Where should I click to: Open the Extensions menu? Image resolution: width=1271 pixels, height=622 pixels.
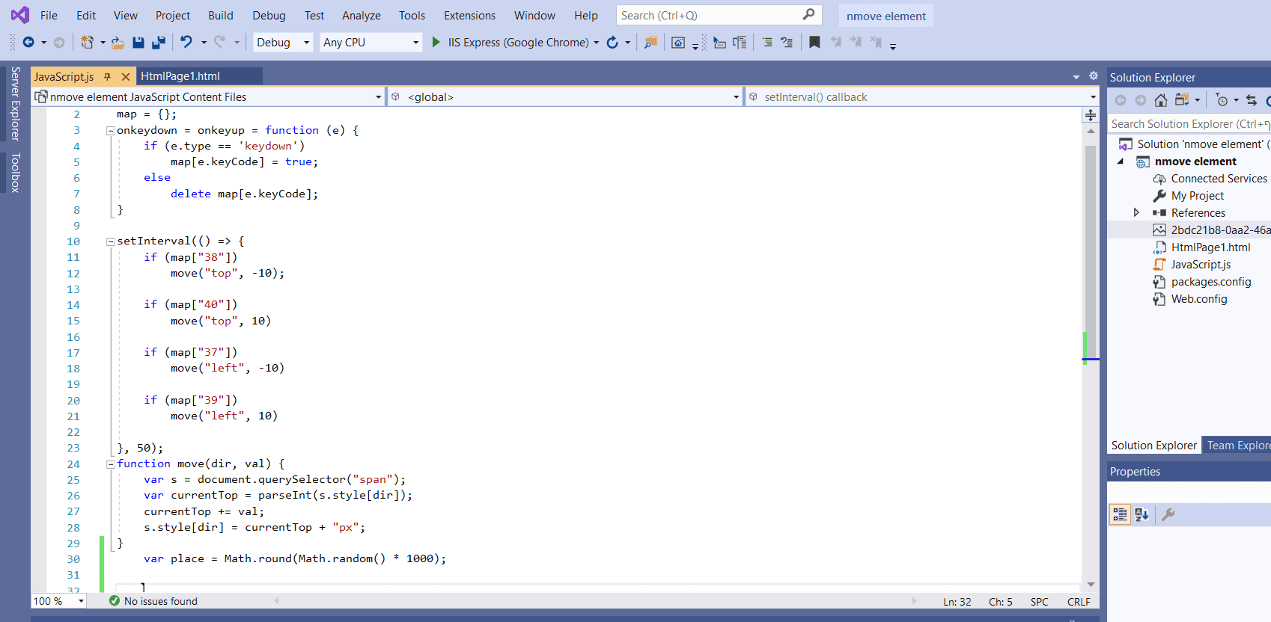pyautogui.click(x=469, y=15)
